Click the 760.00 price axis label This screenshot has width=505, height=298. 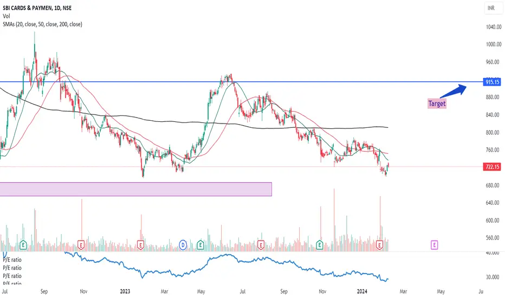point(494,150)
